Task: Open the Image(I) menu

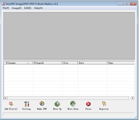Action: point(17,8)
